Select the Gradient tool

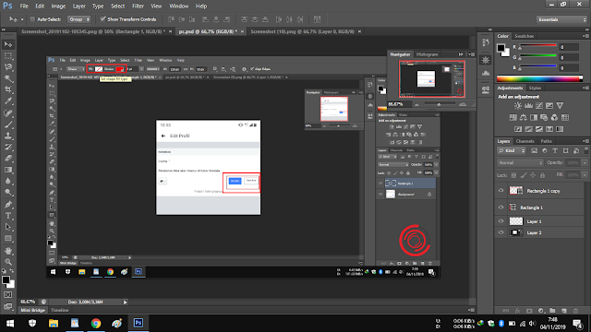(8, 170)
